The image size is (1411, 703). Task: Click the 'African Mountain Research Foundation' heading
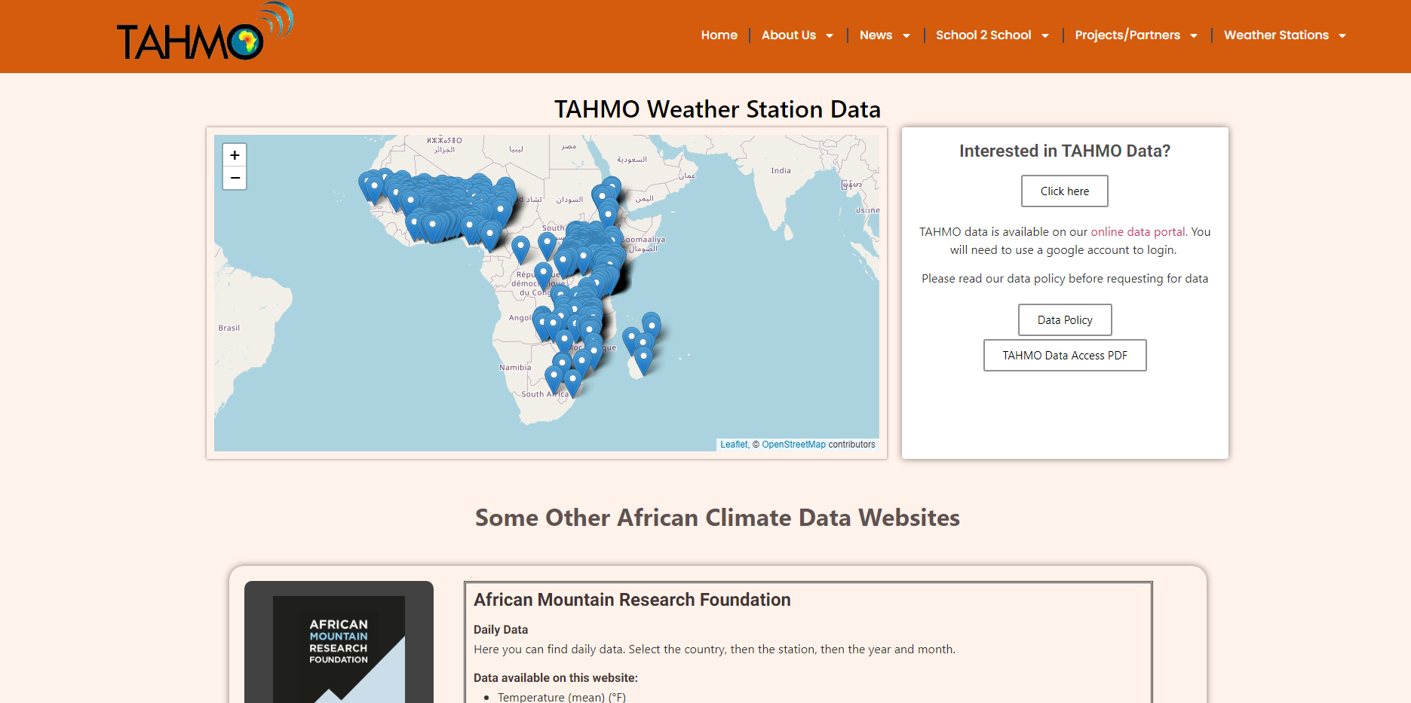[632, 600]
